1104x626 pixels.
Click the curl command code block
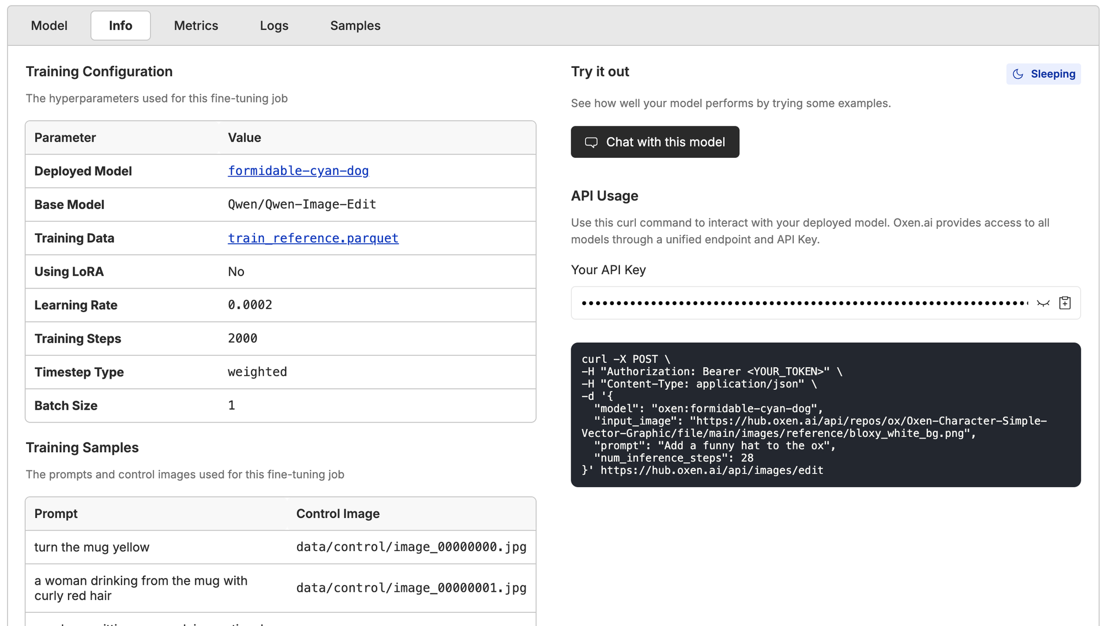(825, 415)
